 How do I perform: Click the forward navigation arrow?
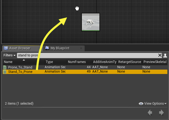pos(161,112)
